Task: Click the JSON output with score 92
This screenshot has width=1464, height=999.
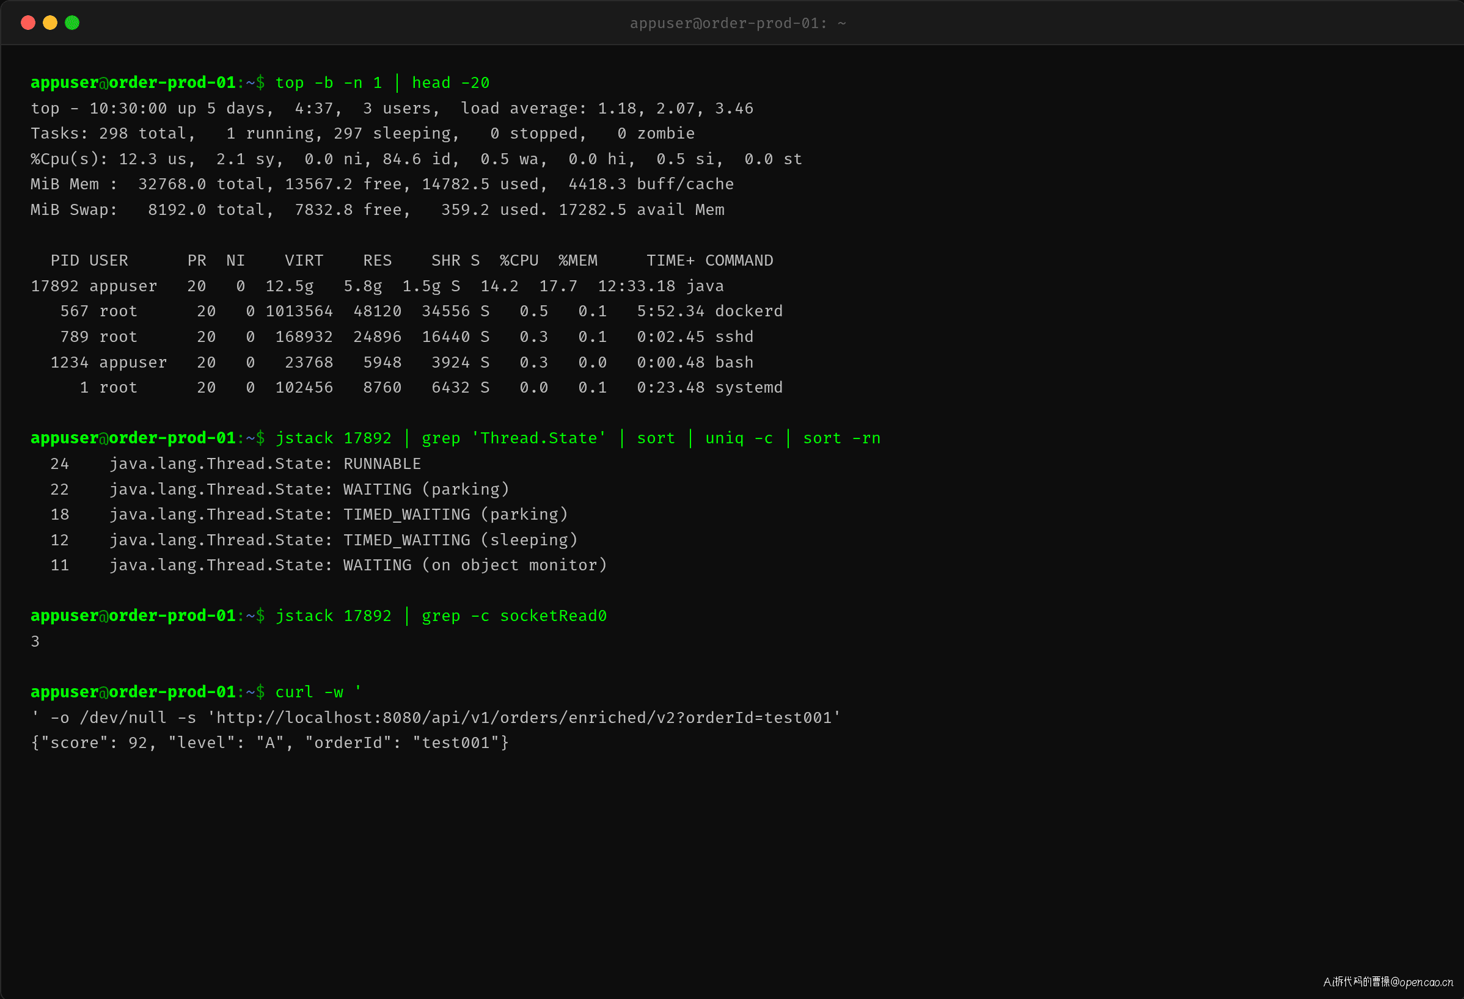Action: (x=269, y=743)
